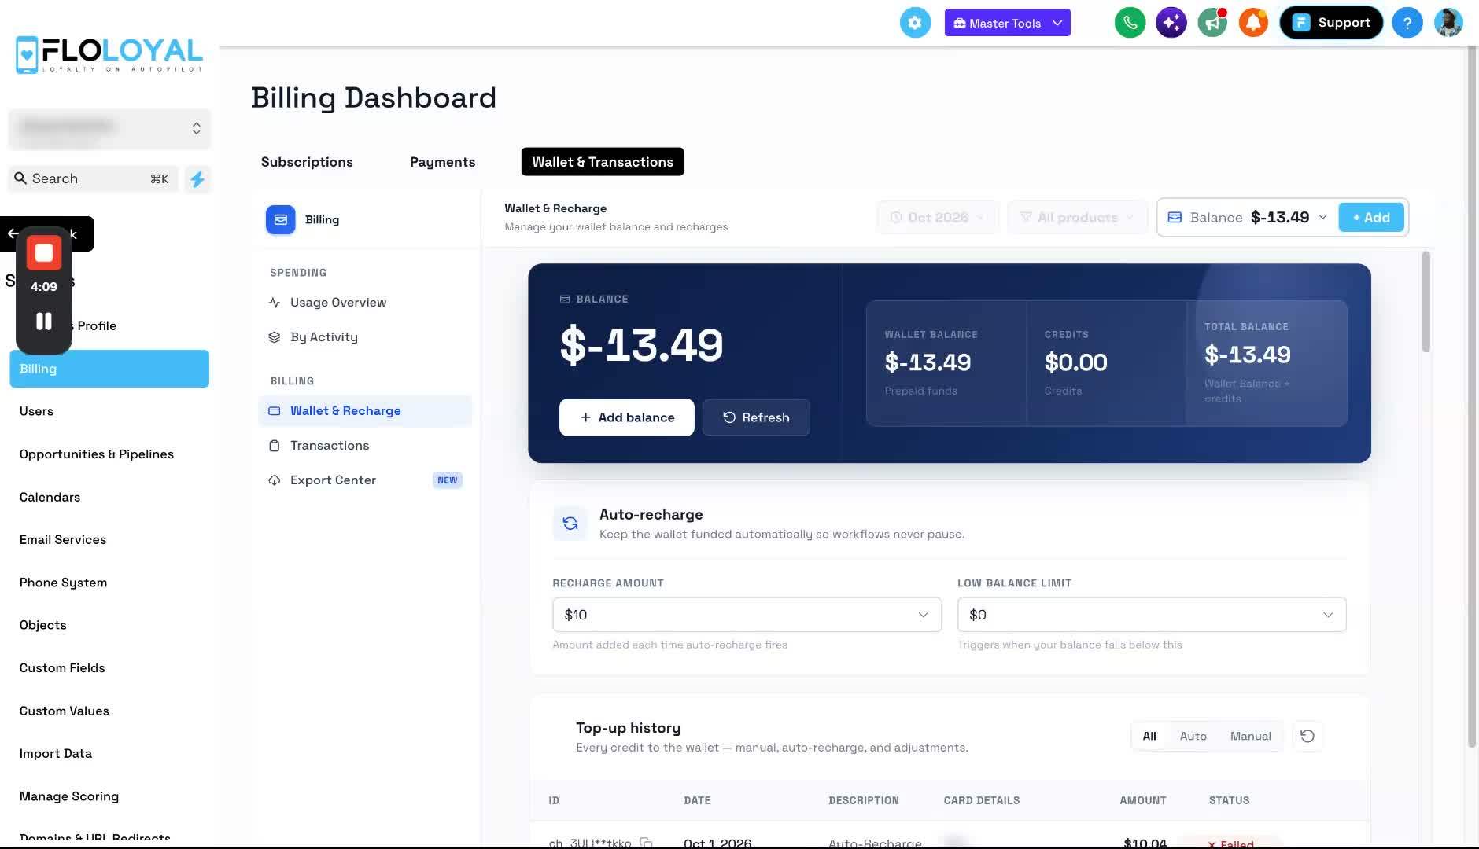The width and height of the screenshot is (1479, 849).
Task: Click the purple AI sparkle icon
Action: (1171, 23)
